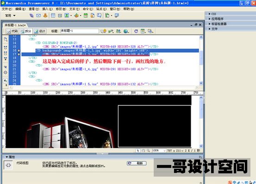This screenshot has height=184, width=256.
Task: Click the 标题 title input field
Action: point(80,31)
